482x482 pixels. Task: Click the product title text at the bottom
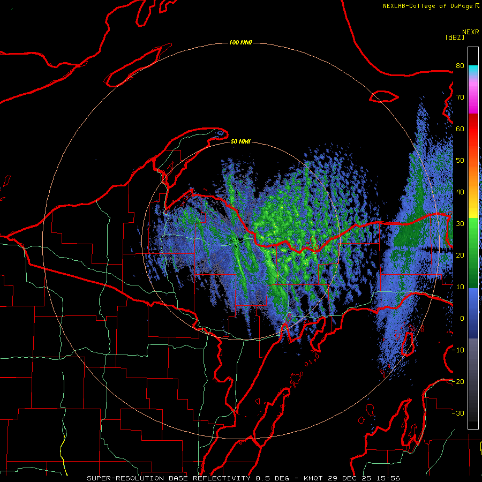243,478
